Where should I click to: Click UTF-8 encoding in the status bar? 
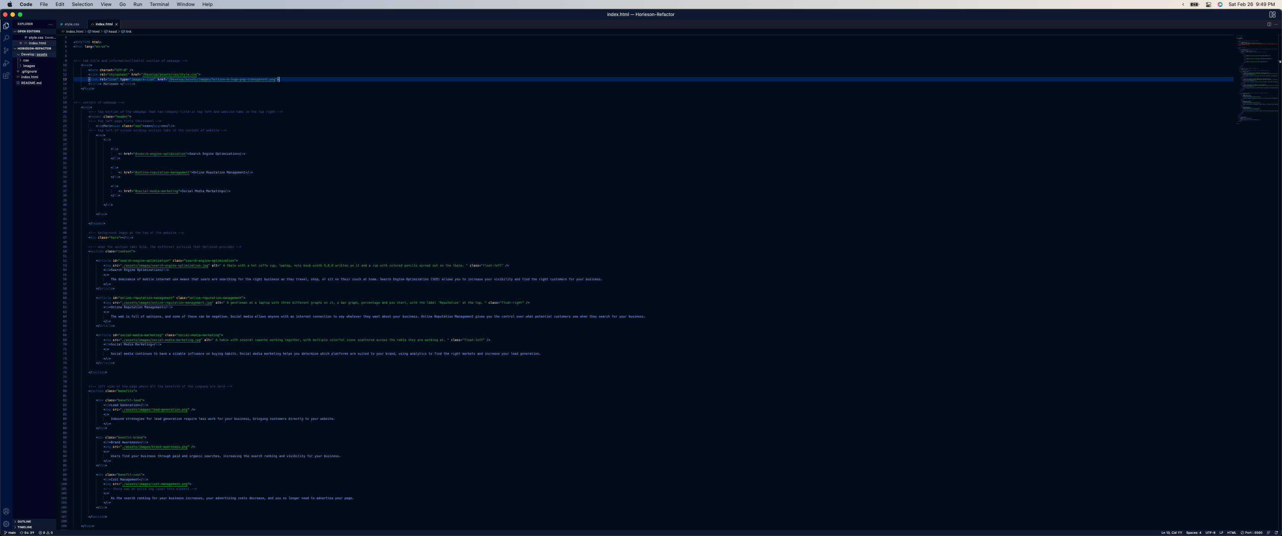pos(1211,532)
